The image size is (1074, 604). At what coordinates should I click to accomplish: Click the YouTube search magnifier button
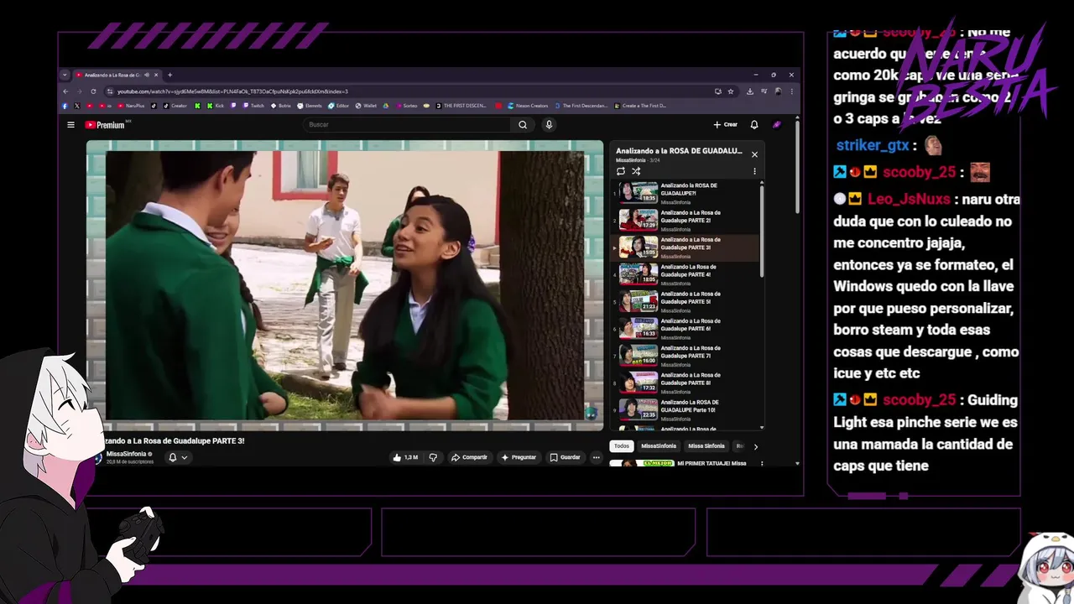click(x=523, y=125)
